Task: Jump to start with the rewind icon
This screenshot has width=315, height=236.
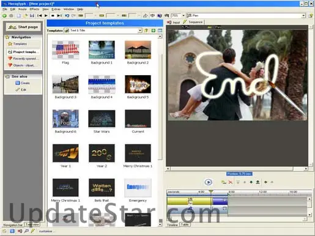Action: pos(40,15)
